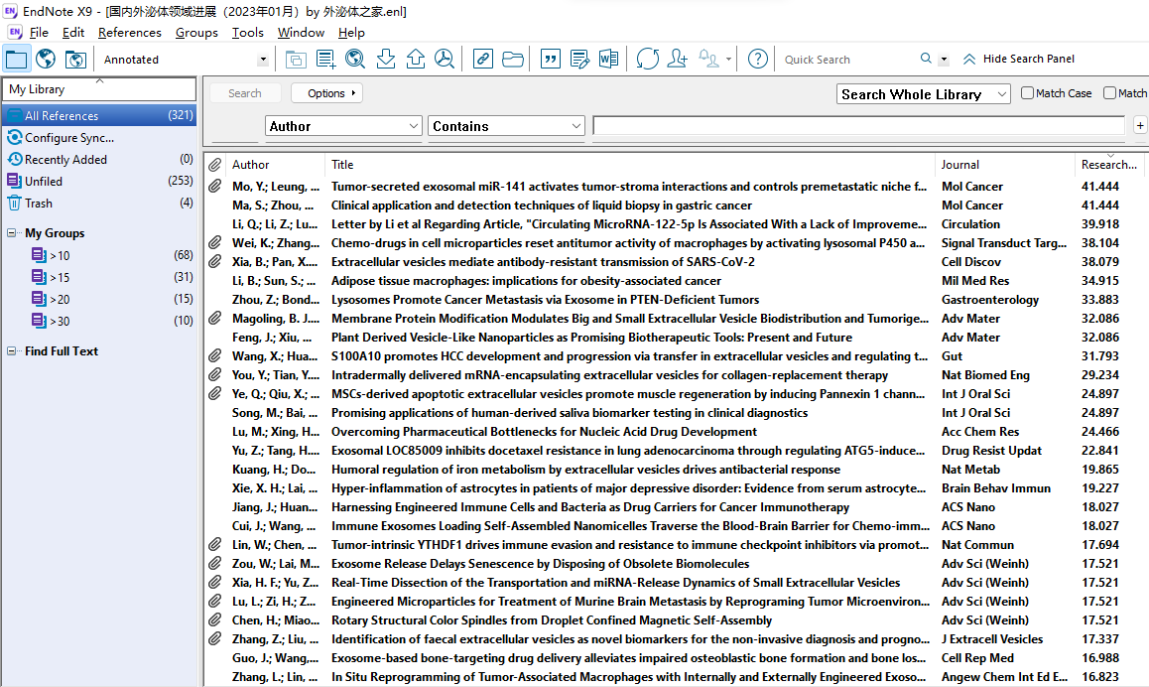The width and height of the screenshot is (1149, 687).
Task: Click the Open File folder icon
Action: [513, 59]
